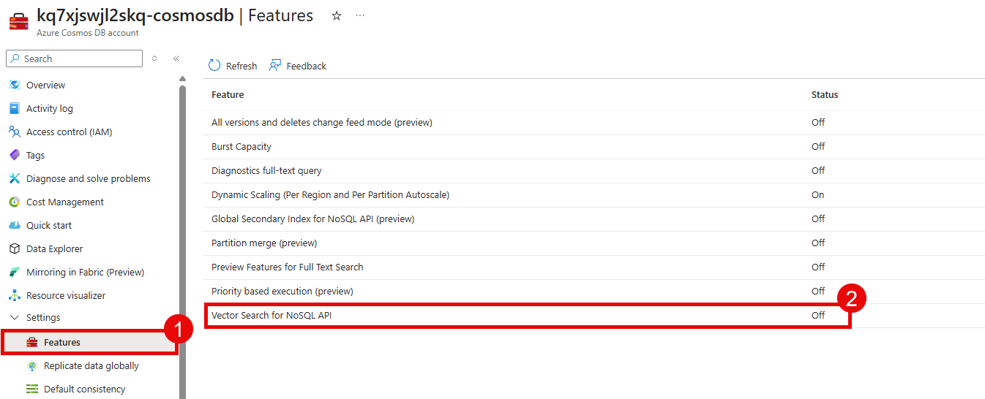Click the Diagnose and solve problems icon
Screen dimensions: 985x399
(14, 178)
